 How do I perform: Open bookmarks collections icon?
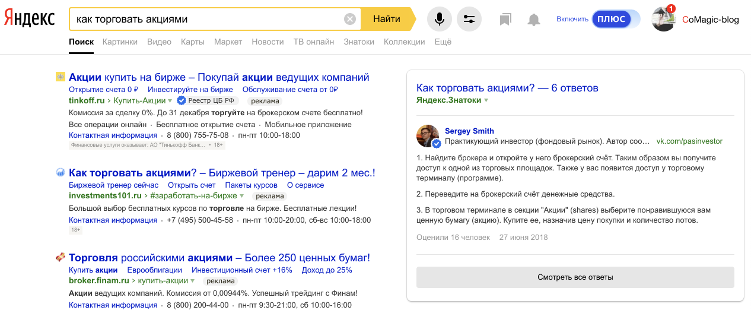pyautogui.click(x=505, y=20)
